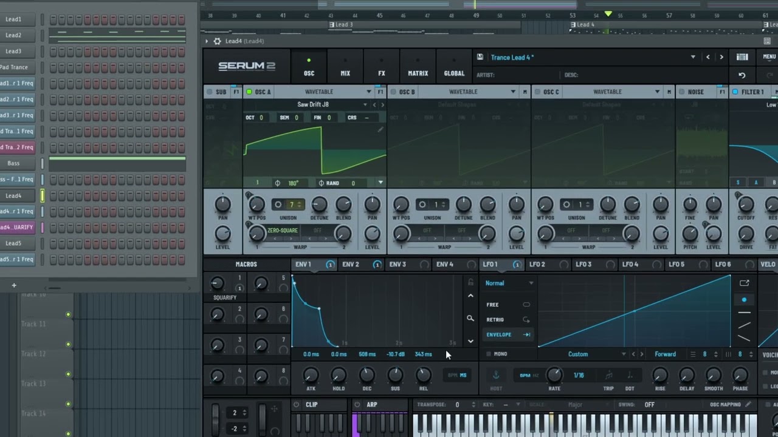Toggle FILTER 1 enable switch
This screenshot has height=437, width=778.
coord(735,92)
